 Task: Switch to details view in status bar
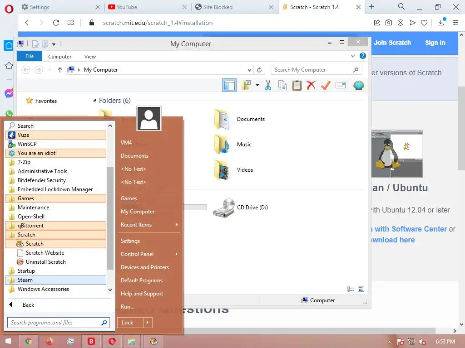351,289
